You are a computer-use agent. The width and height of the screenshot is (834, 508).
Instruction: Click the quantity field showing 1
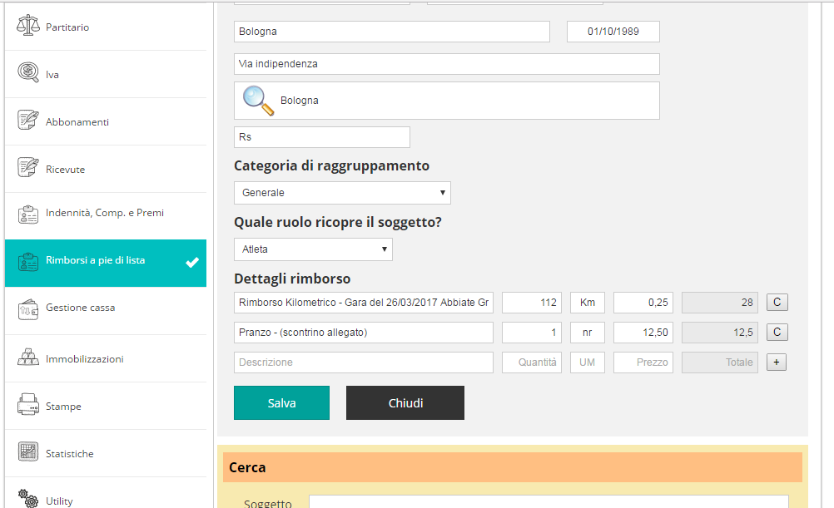(x=531, y=332)
